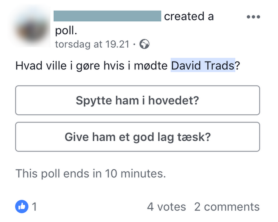View the '4 votes' voter list
The image size is (278, 222).
pyautogui.click(x=166, y=207)
